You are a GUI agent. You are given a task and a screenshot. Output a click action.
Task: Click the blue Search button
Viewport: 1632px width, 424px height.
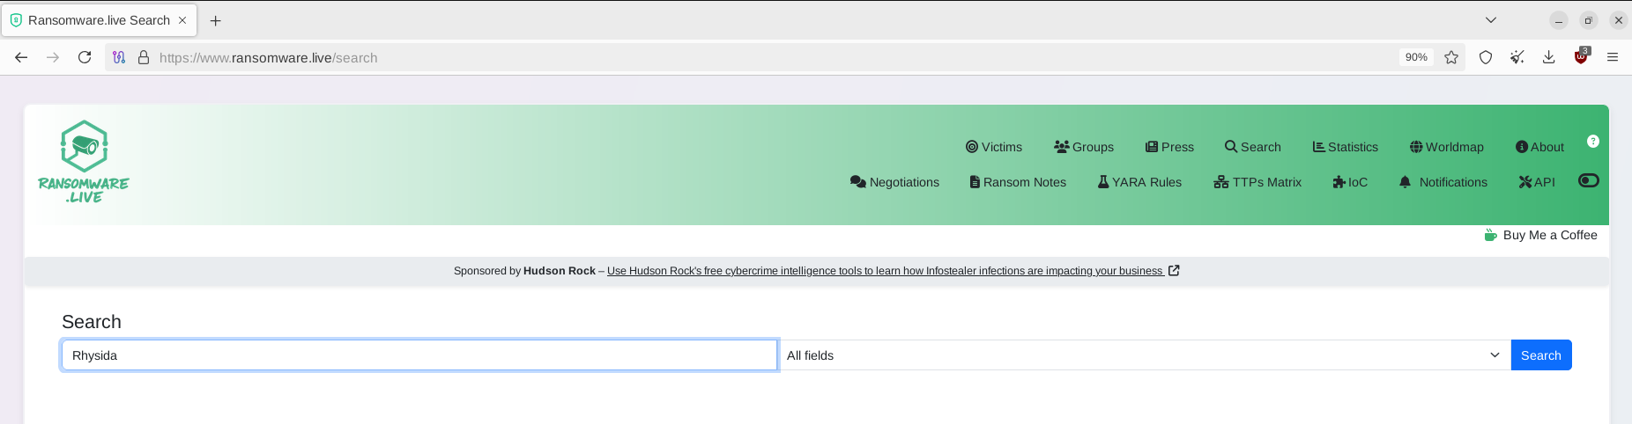tap(1541, 355)
